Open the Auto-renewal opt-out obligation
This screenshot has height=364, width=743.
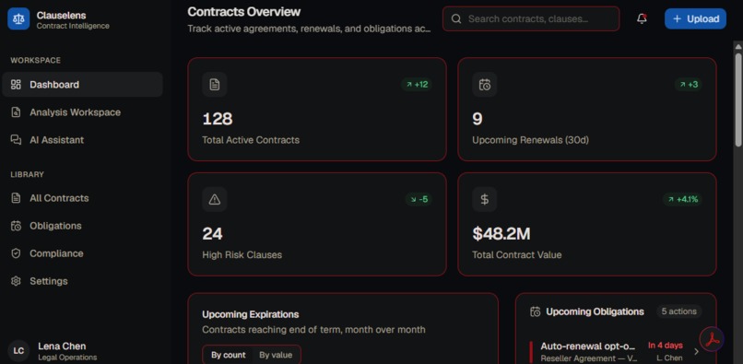(615, 352)
